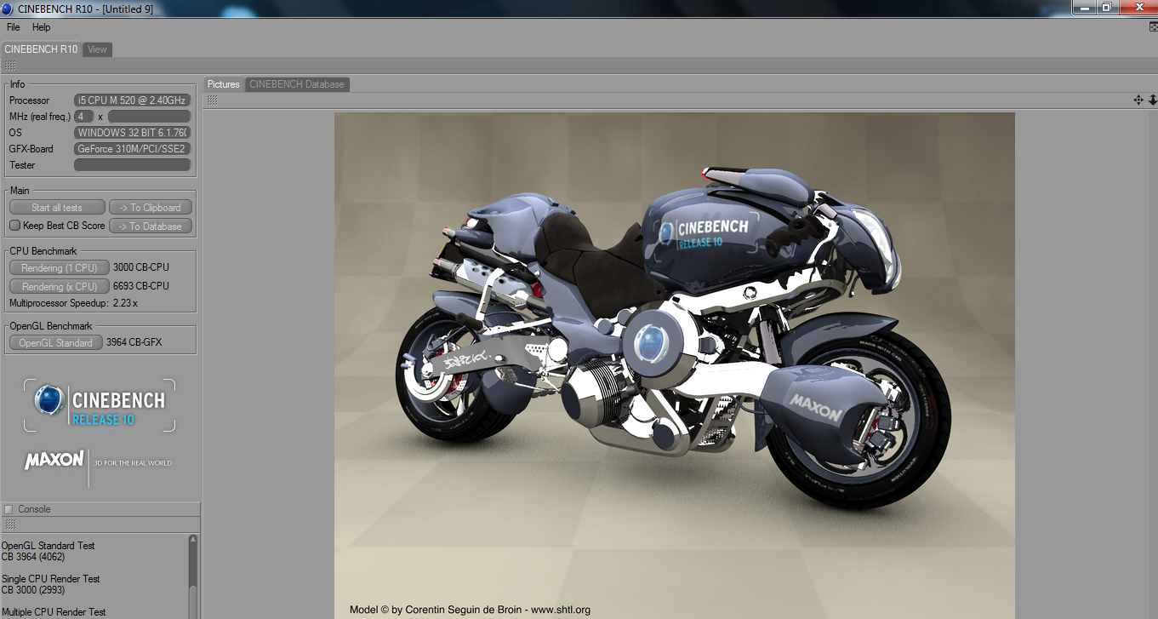Switch to the CINEBENCH Database tab
This screenshot has height=619, width=1158.
pyautogui.click(x=297, y=84)
